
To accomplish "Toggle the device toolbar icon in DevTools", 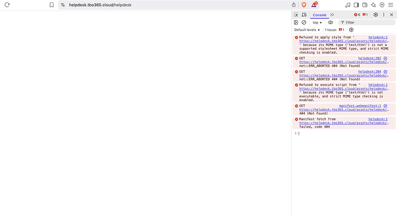I will tap(304, 15).
